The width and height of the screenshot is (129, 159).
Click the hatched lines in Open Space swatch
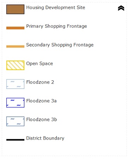click(x=15, y=65)
